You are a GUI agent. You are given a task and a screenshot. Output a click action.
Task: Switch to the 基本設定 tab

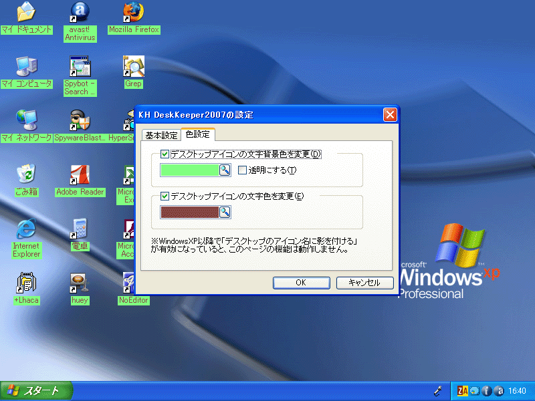point(161,136)
